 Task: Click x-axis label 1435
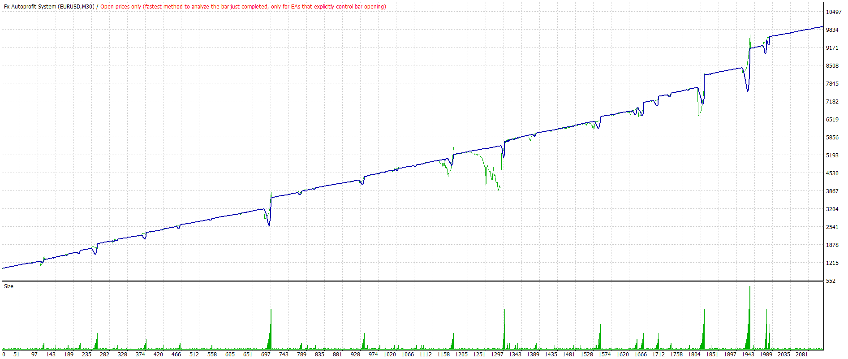pyautogui.click(x=551, y=355)
